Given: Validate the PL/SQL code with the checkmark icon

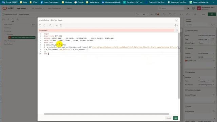Looking at the screenshot, I should pos(61,25).
